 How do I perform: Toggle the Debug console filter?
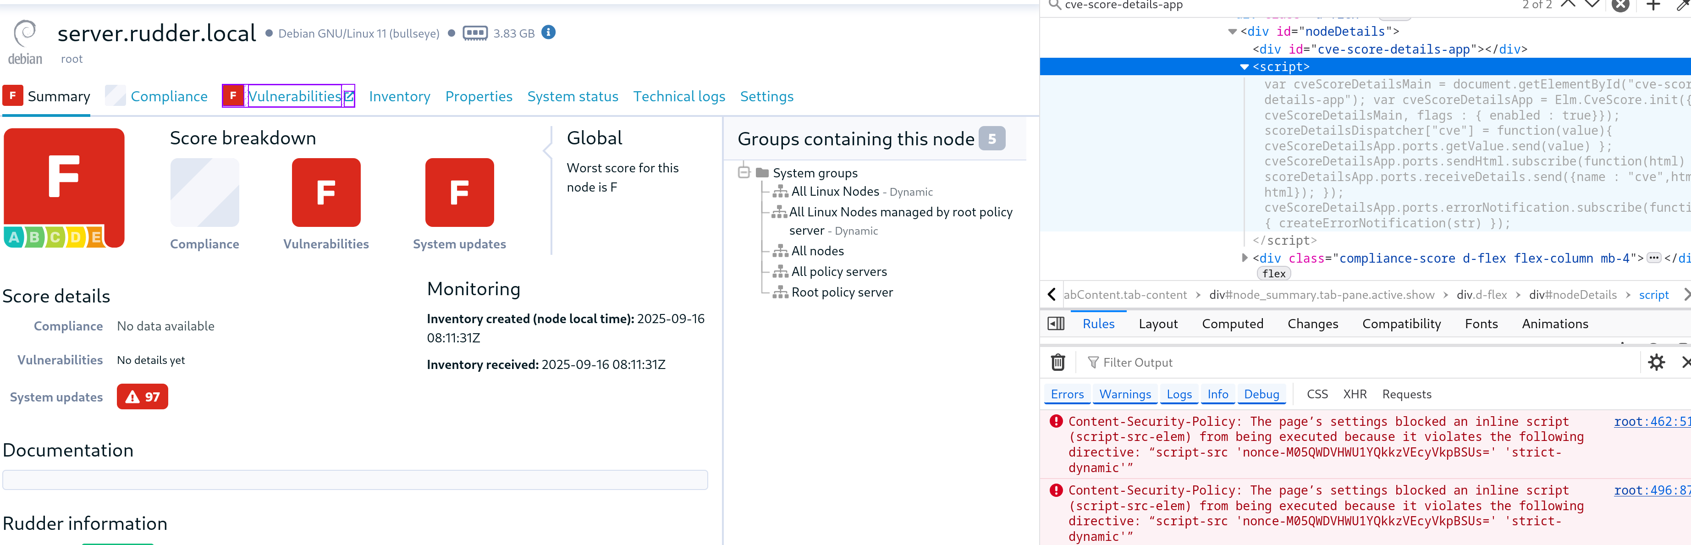(1261, 394)
